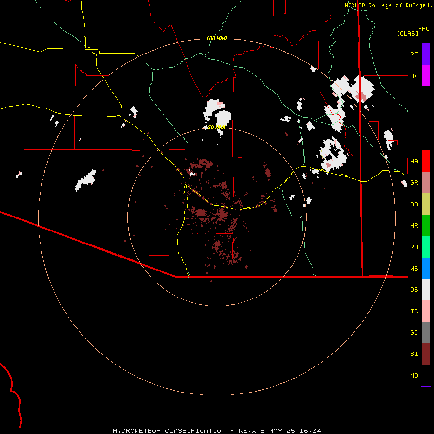The height and width of the screenshot is (434, 434).
Task: Click the UK magenta legend swatch
Action: pos(426,76)
